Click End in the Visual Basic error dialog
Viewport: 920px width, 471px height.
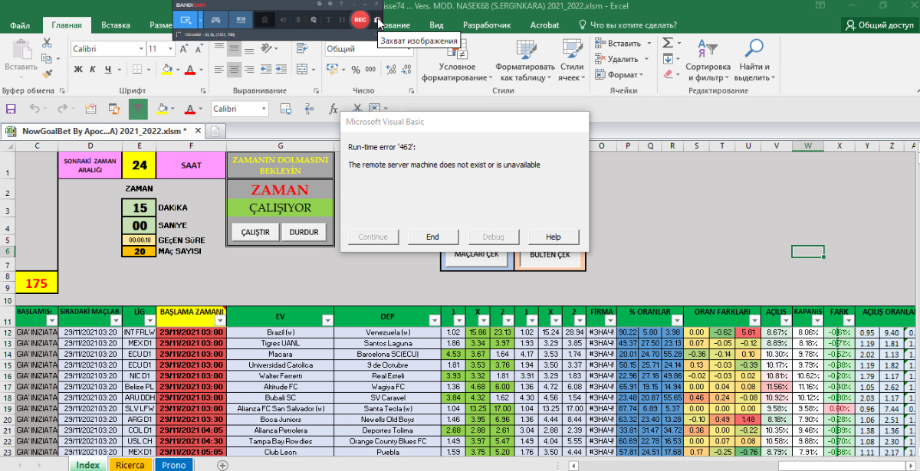click(432, 237)
